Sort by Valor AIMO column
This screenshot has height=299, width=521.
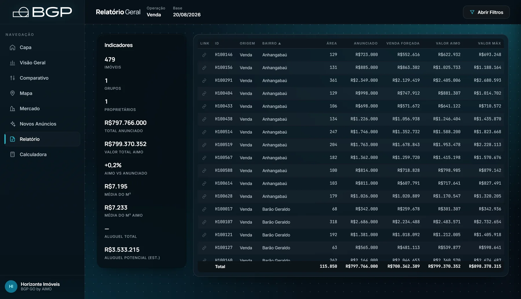coord(448,43)
